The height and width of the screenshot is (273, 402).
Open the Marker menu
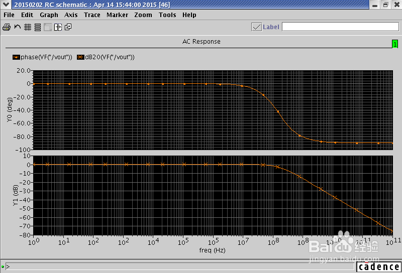pyautogui.click(x=117, y=15)
